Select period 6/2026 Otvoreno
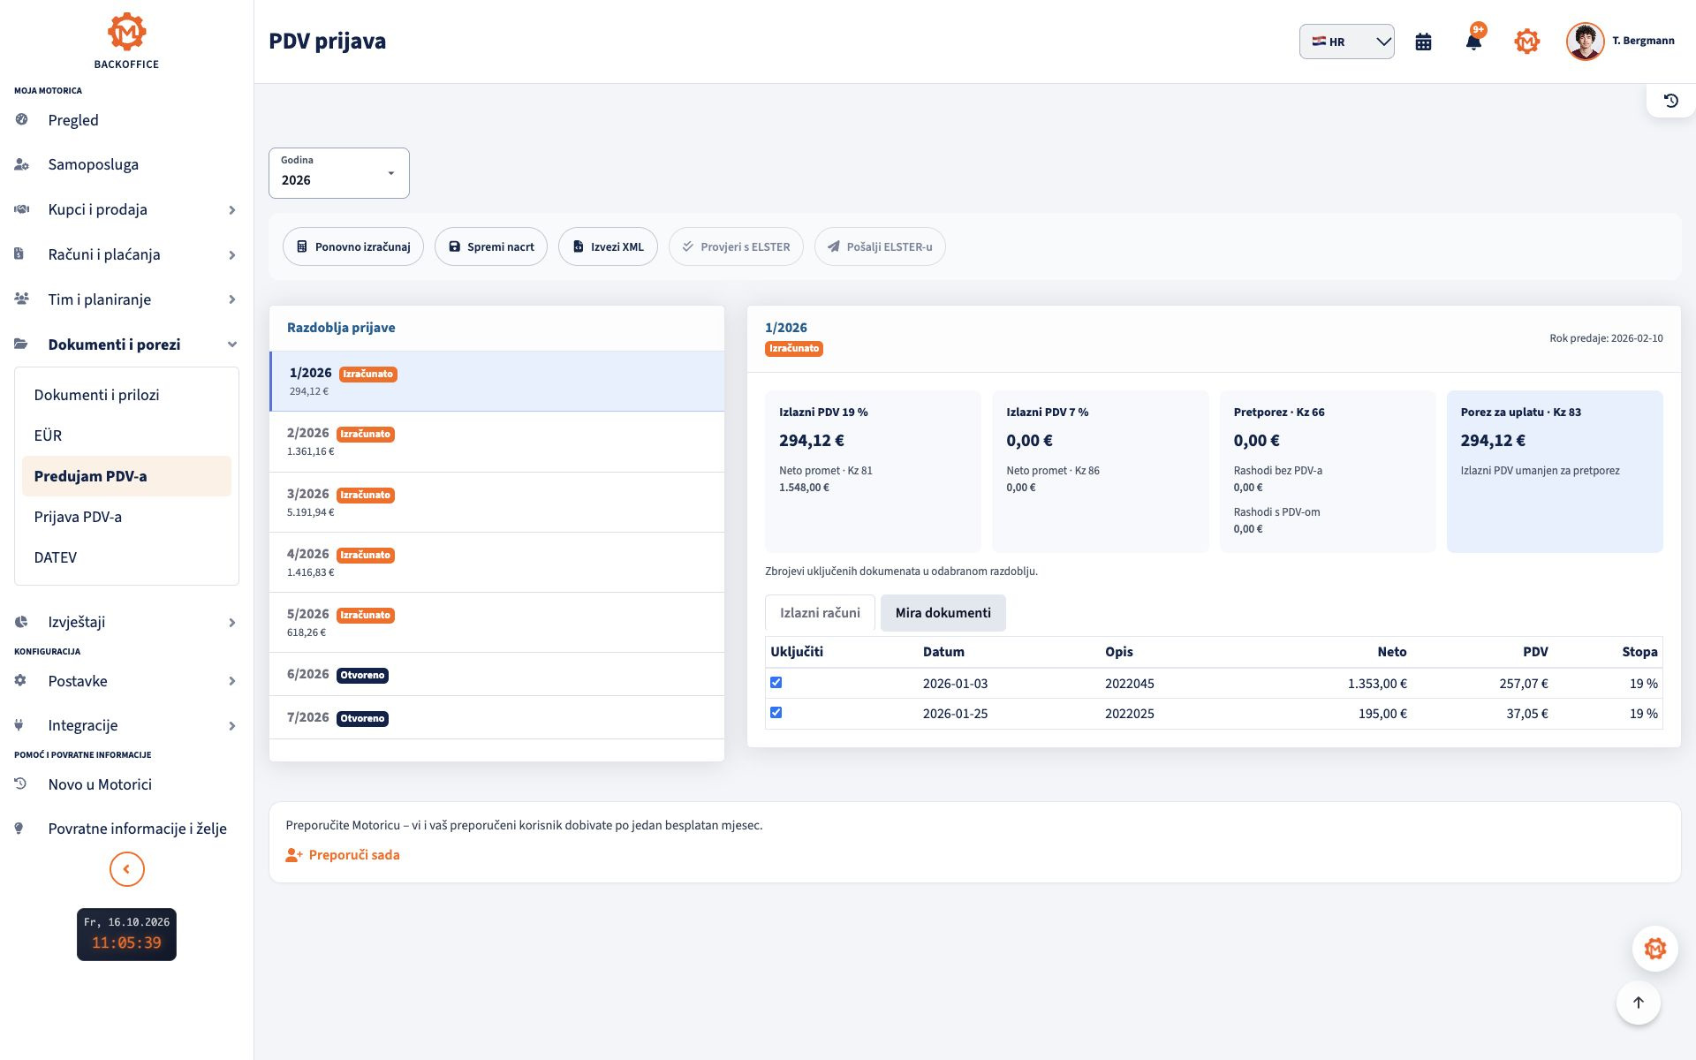This screenshot has width=1696, height=1060. tap(496, 674)
